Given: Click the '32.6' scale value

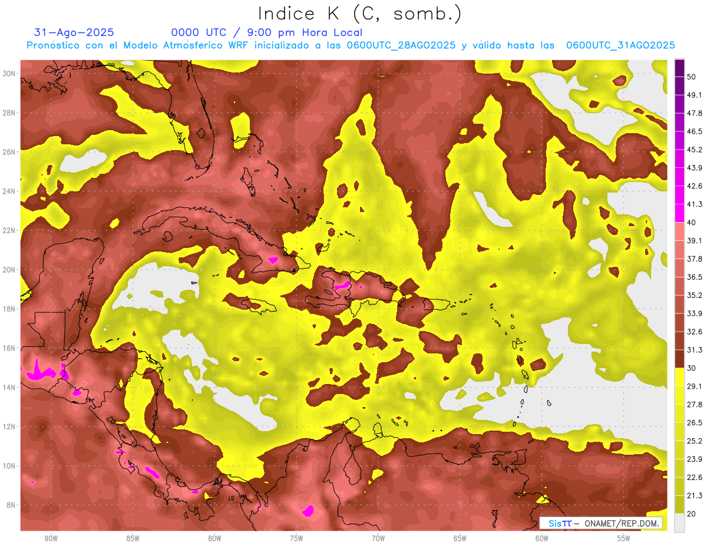Looking at the screenshot, I should click(x=694, y=332).
